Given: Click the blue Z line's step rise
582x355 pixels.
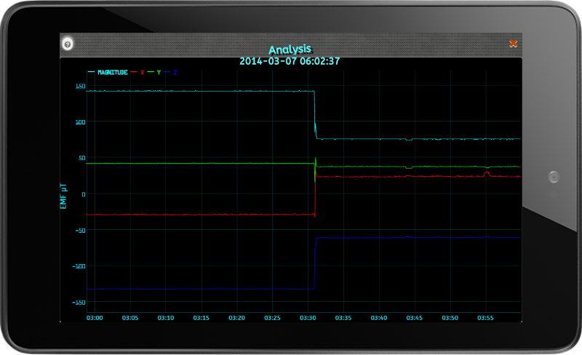Looking at the screenshot, I should pyautogui.click(x=315, y=263).
